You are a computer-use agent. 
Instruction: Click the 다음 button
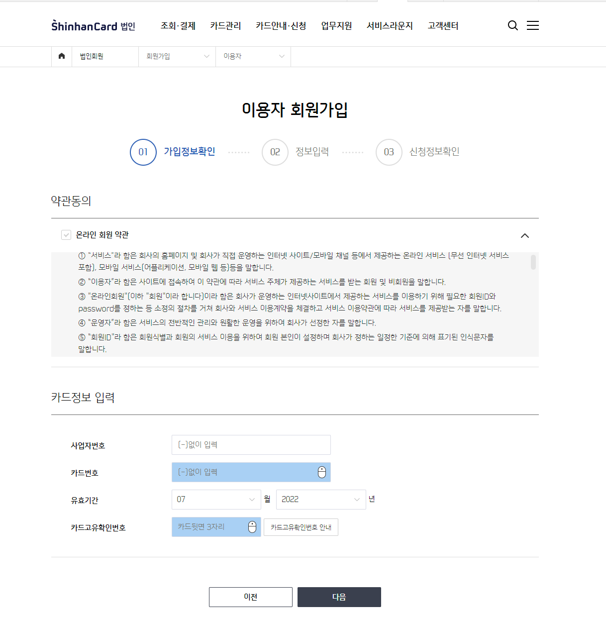pyautogui.click(x=339, y=597)
